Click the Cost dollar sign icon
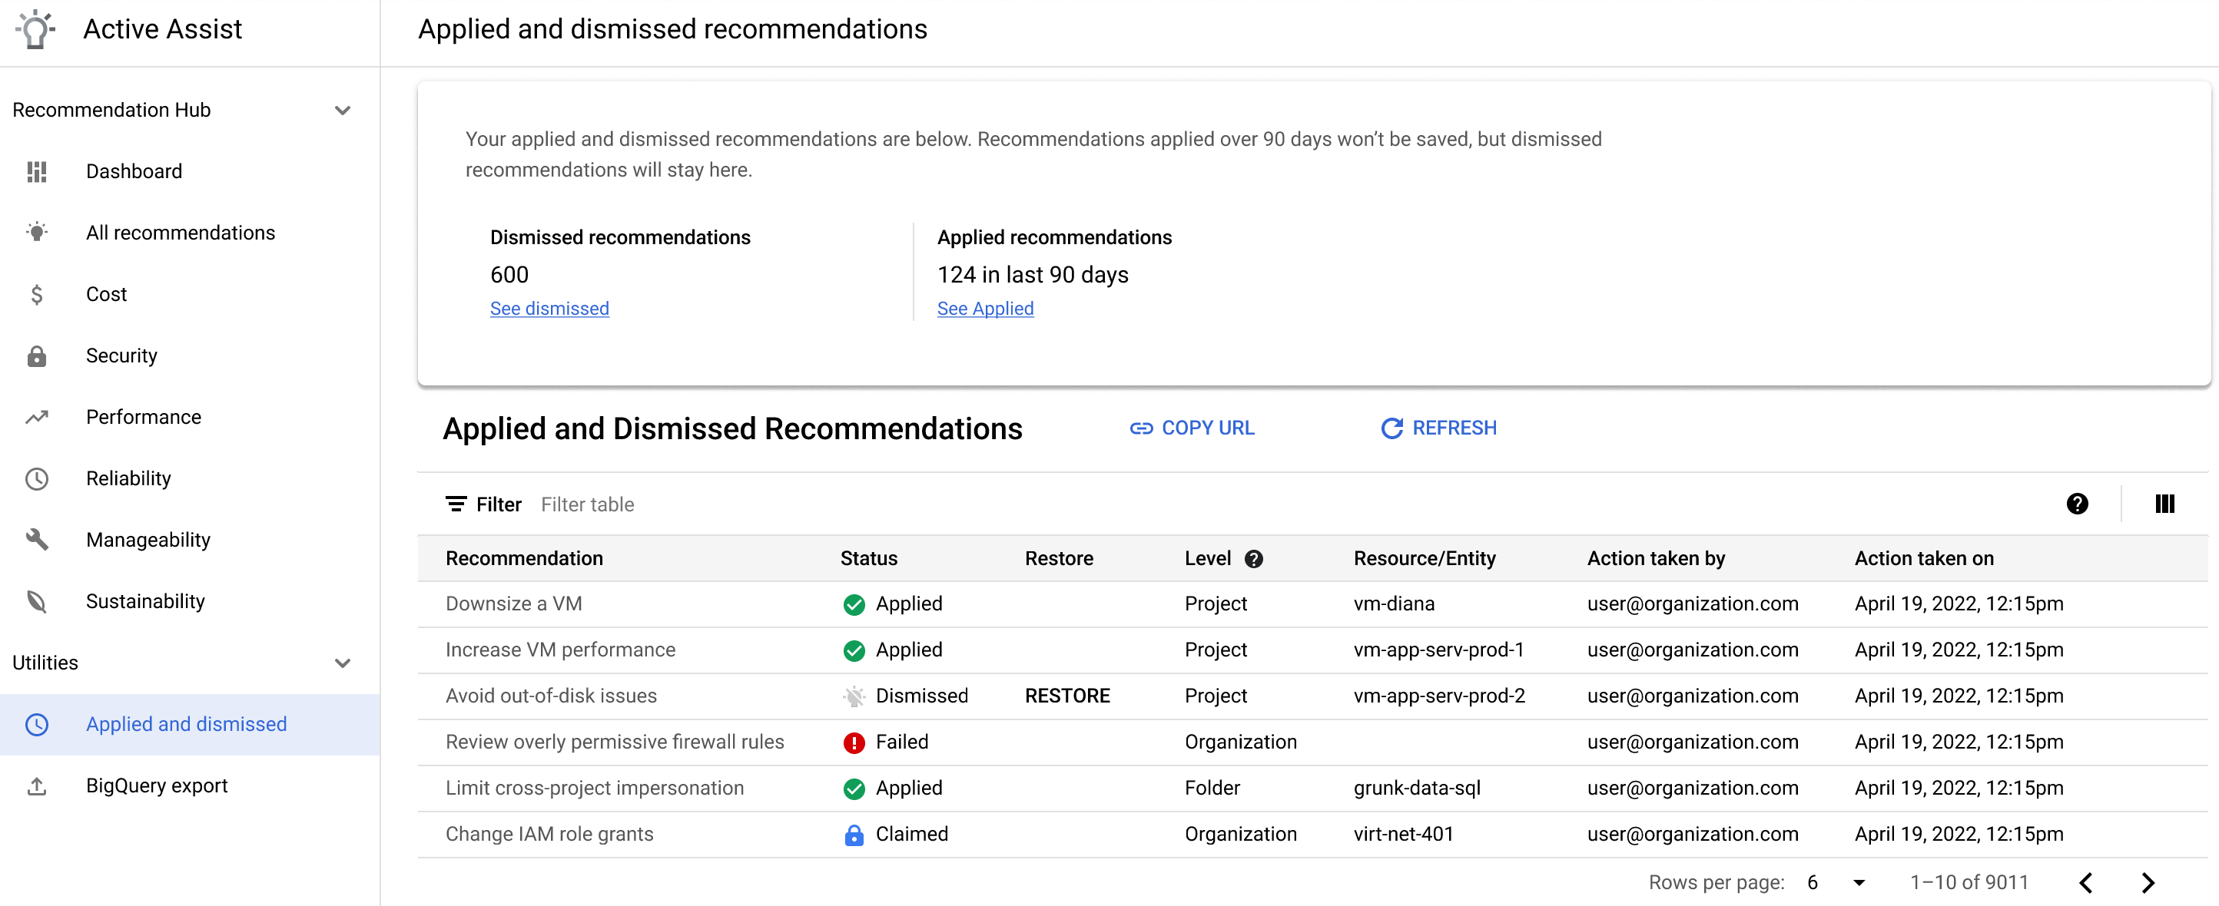The width and height of the screenshot is (2219, 906). coord(38,294)
